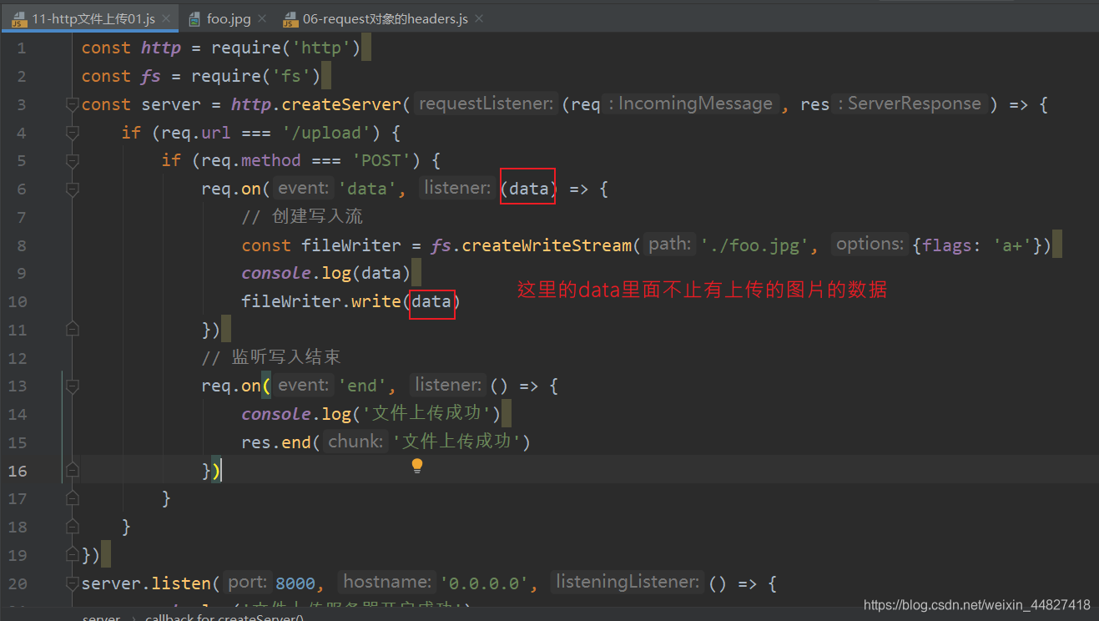Collapse the createServer block at line 3
1099x621 pixels.
pyautogui.click(x=73, y=104)
